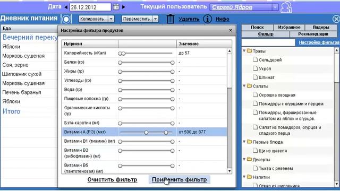Click the date input field
Screen dimensions: 340x191
point(90,7)
